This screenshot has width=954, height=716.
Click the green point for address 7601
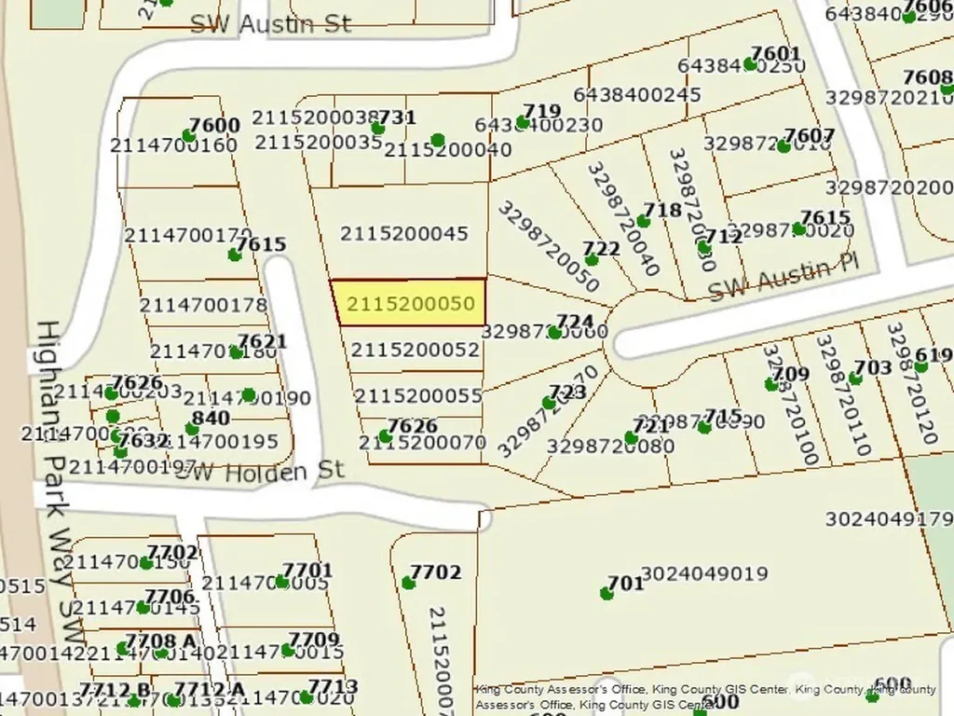pos(750,64)
